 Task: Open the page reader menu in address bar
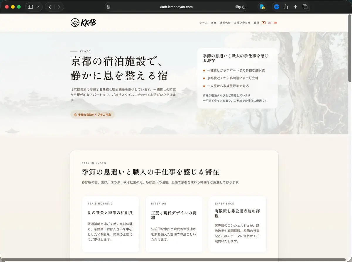pyautogui.click(x=109, y=7)
